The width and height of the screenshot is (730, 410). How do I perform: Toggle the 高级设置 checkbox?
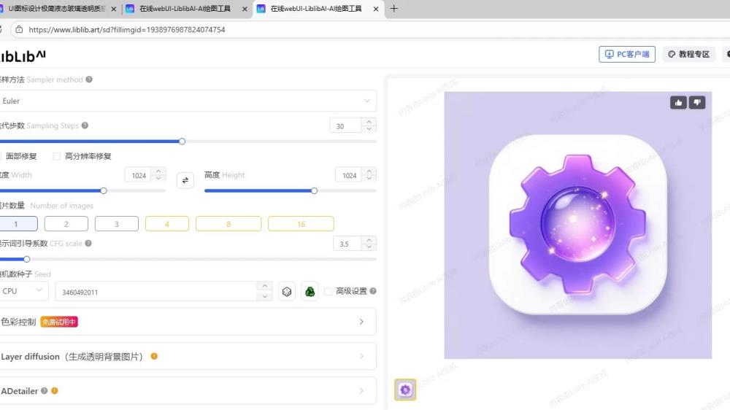[328, 291]
